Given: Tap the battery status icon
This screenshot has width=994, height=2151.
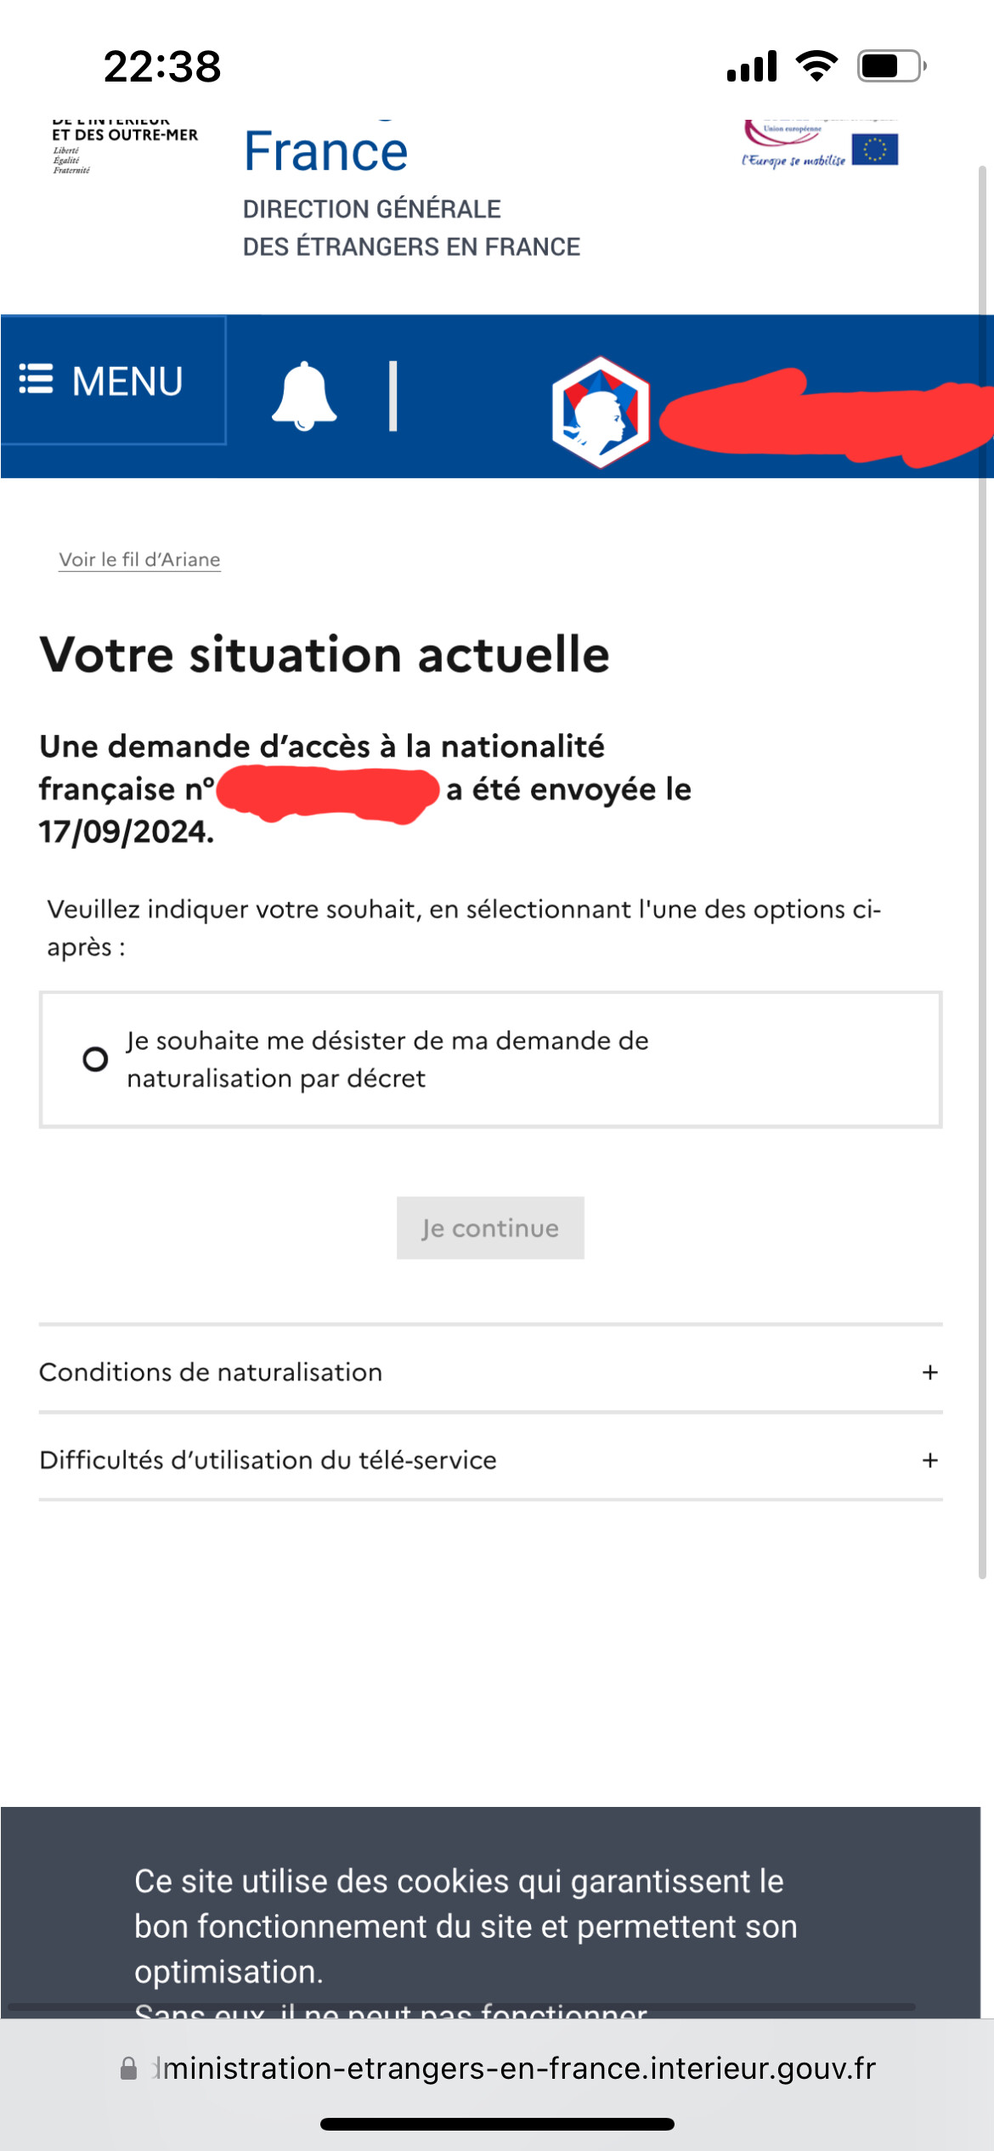Looking at the screenshot, I should [891, 65].
